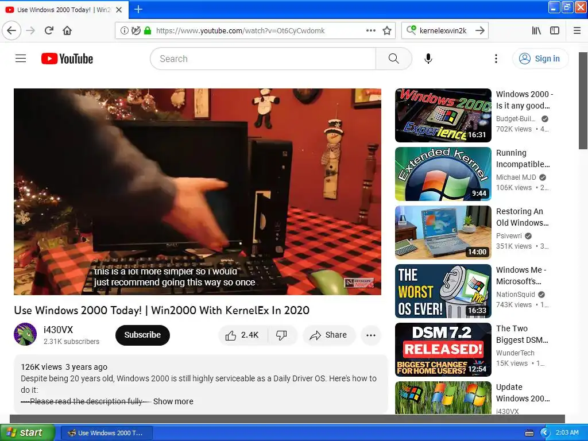Open The Worst OS Ever thumbnail

point(443,291)
